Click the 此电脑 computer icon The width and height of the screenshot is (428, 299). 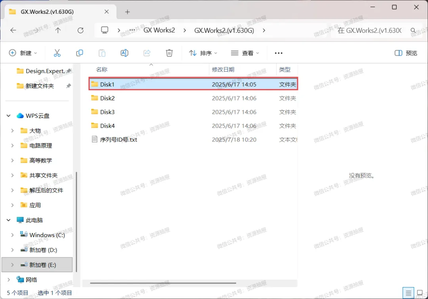(x=20, y=220)
